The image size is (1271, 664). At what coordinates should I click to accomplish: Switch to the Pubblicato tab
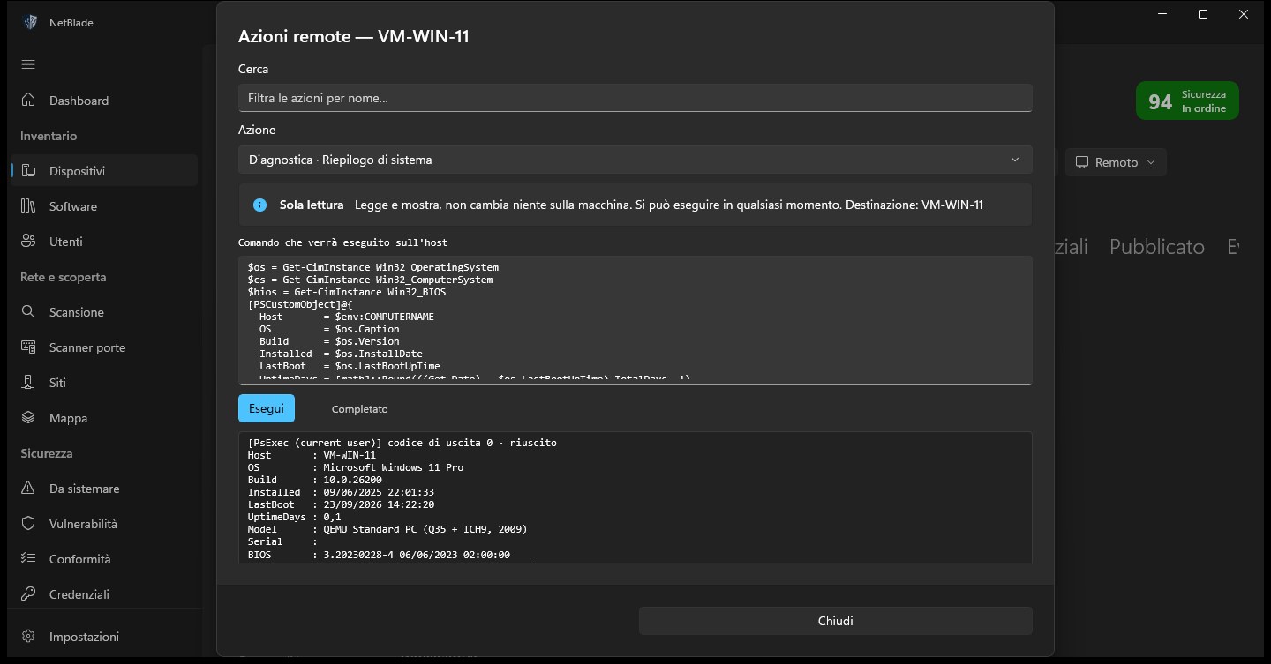click(x=1156, y=247)
